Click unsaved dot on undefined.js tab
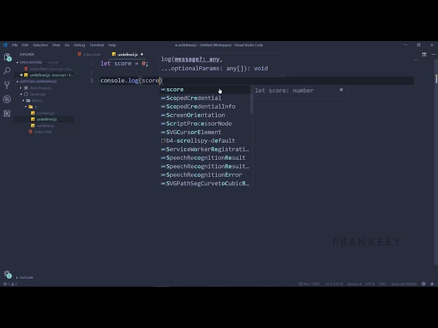This screenshot has height=328, width=438. [142, 55]
